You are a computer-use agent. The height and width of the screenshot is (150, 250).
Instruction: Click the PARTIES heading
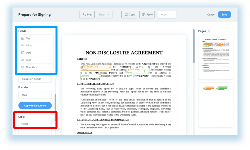click(x=82, y=59)
